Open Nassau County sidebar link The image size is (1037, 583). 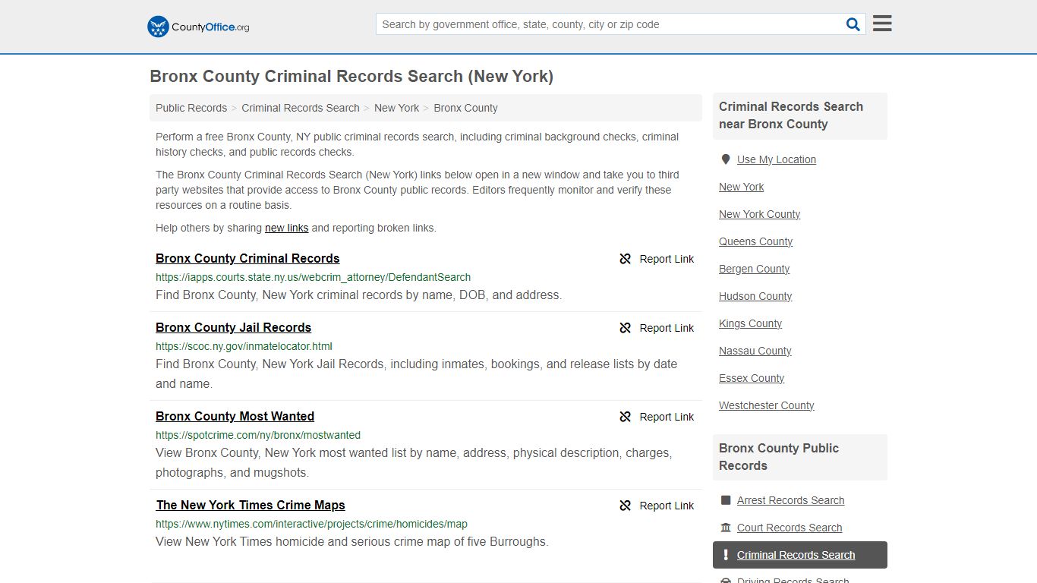click(755, 351)
